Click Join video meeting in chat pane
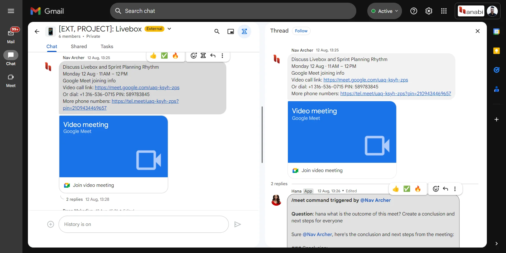 coord(93,185)
